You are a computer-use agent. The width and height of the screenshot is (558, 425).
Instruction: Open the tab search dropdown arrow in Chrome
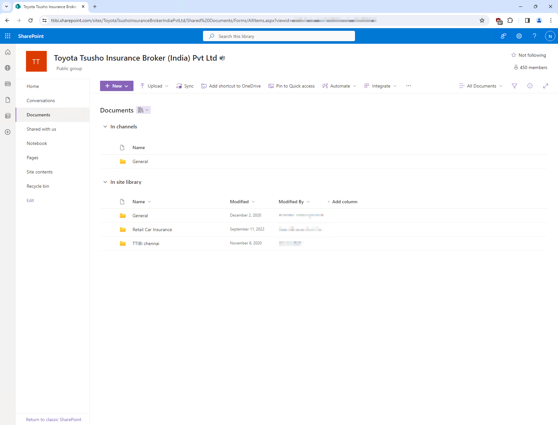6,6
